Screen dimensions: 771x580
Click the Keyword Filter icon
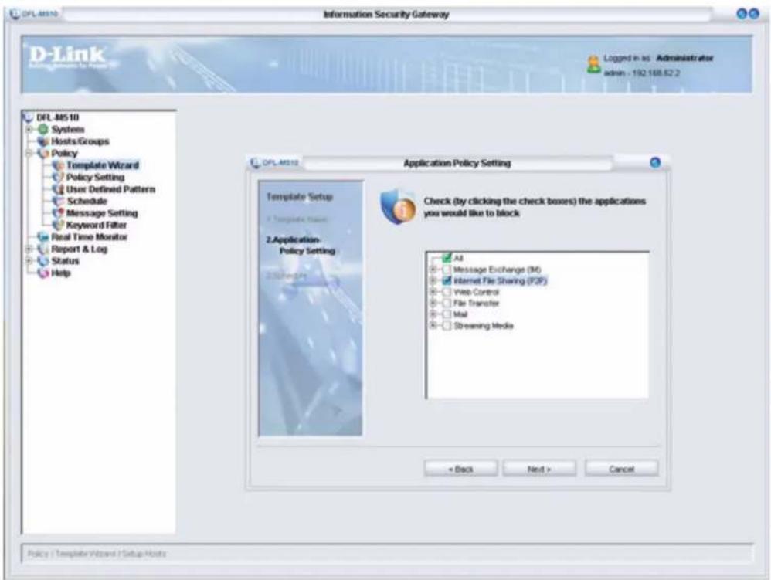(58, 225)
